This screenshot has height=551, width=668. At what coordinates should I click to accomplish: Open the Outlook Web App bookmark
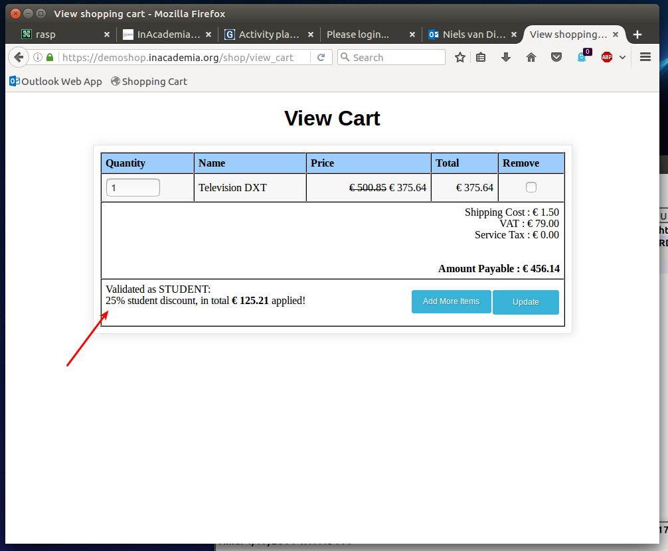pyautogui.click(x=56, y=82)
